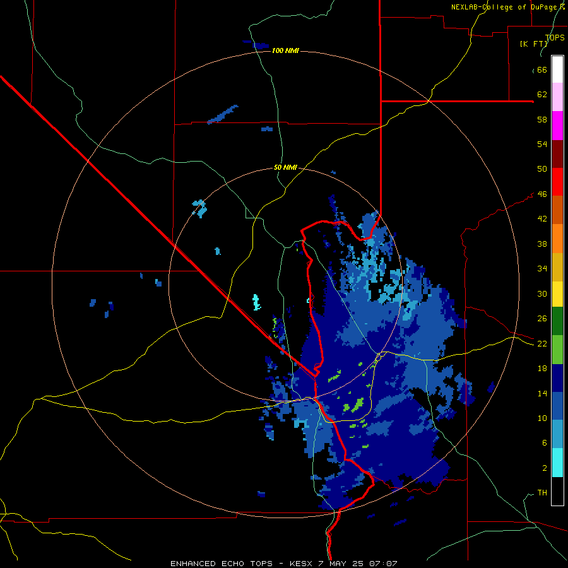Click the legend value '26'
Viewport: 568px width, 568px height.
542,319
